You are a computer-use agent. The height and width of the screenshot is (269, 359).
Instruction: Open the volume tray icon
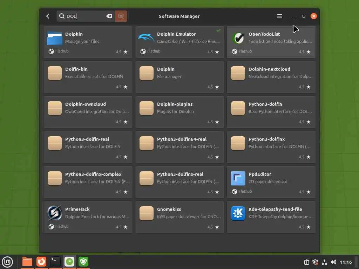point(333,262)
